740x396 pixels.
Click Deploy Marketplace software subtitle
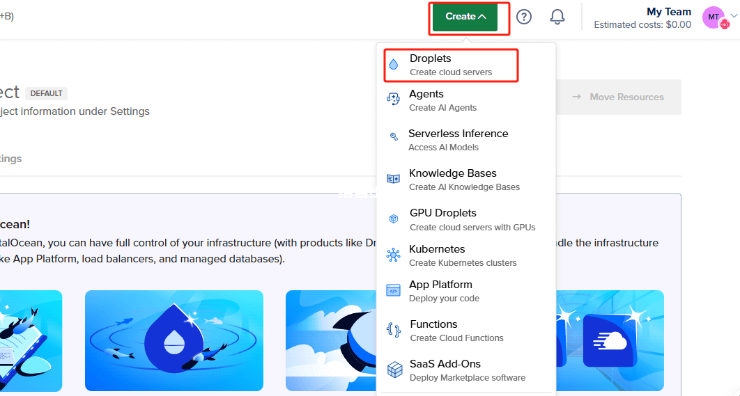468,378
